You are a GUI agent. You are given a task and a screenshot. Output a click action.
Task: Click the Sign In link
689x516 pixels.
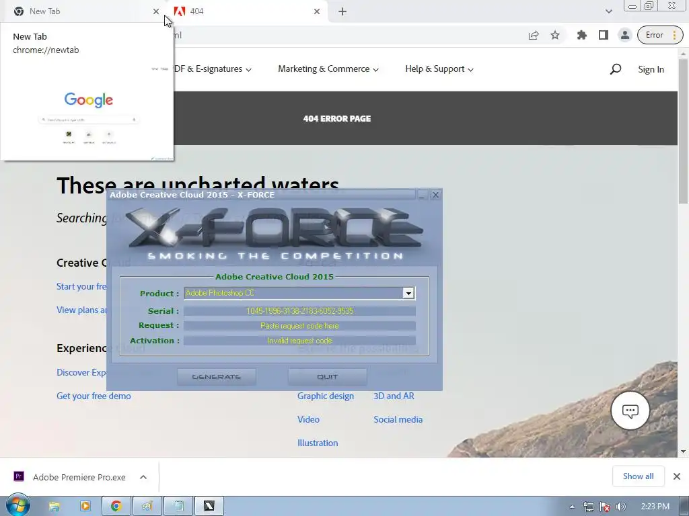click(x=651, y=69)
